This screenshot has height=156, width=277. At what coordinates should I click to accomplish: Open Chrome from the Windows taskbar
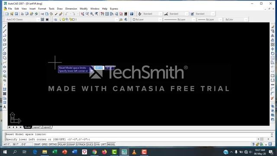point(94,152)
